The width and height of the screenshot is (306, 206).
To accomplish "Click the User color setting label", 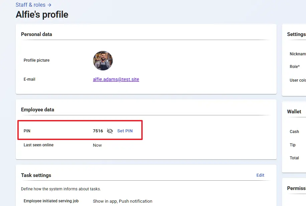I will point(298,80).
